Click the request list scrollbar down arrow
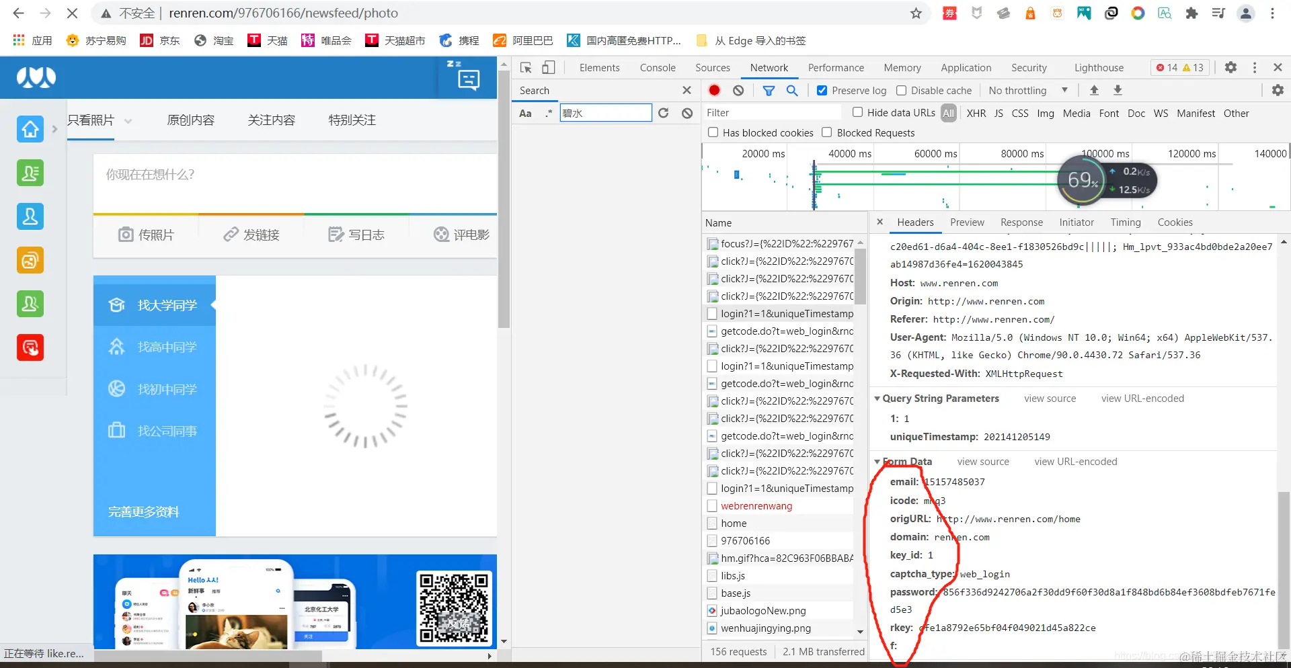1291x668 pixels. click(860, 632)
